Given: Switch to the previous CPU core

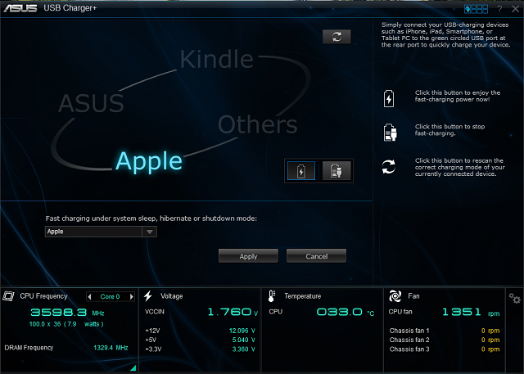Looking at the screenshot, I should (x=90, y=296).
